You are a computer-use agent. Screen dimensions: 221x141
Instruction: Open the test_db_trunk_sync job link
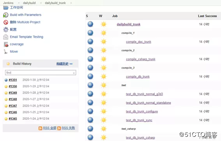pos(139,120)
